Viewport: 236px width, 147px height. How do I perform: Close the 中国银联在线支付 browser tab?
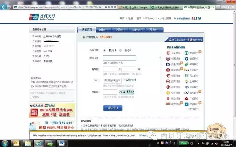coord(213,7)
